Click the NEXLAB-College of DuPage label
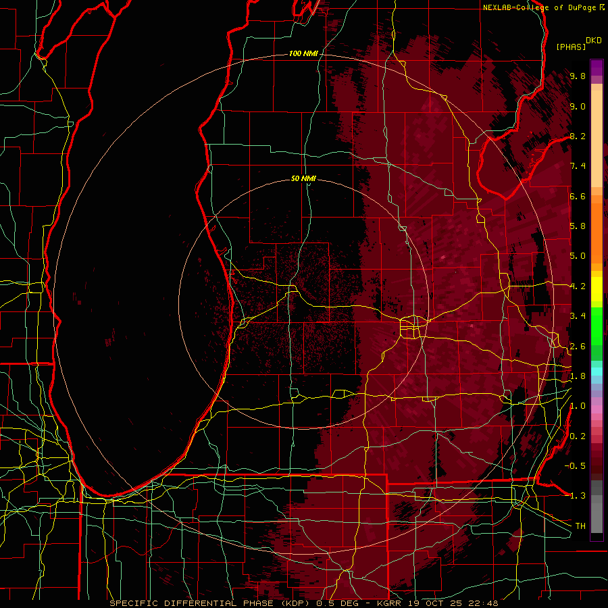The image size is (608, 608). click(x=539, y=7)
